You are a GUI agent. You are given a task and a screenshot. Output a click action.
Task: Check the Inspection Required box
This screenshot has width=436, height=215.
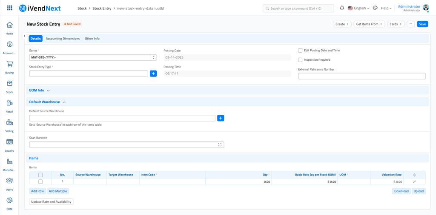point(300,60)
